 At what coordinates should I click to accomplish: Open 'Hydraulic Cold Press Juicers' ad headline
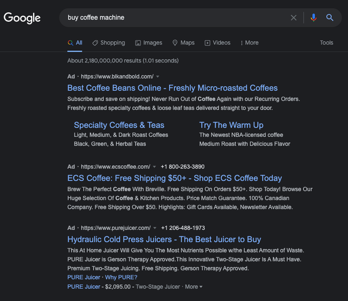click(x=164, y=240)
